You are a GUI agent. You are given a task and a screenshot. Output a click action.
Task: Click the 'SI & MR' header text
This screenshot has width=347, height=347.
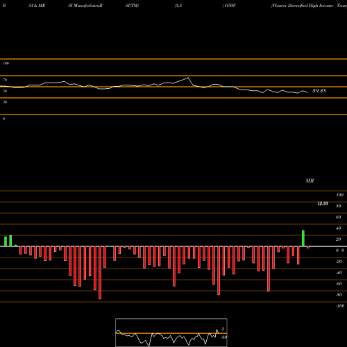[37, 6]
